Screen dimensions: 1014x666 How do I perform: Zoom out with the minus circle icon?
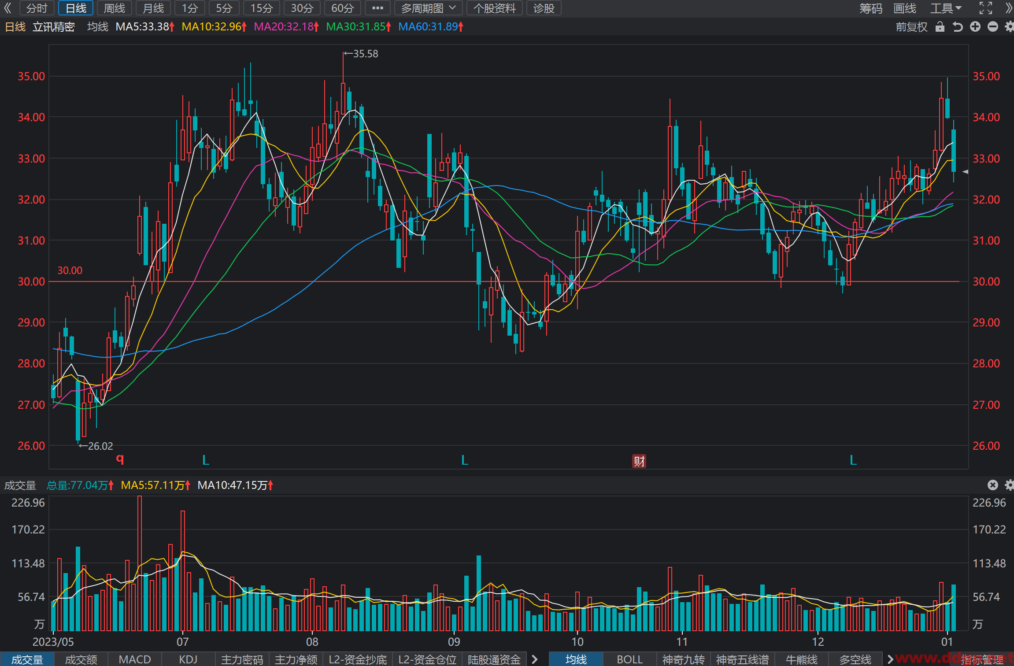point(993,27)
